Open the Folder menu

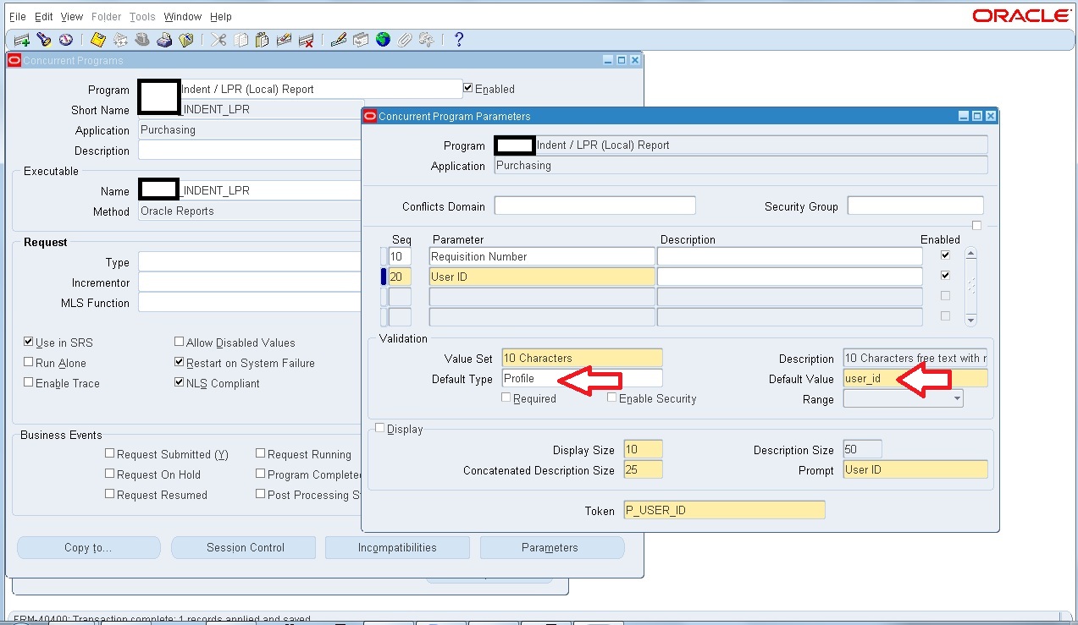106,16
